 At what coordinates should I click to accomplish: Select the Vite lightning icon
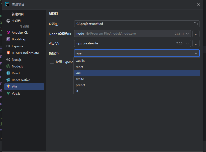(x=8, y=87)
